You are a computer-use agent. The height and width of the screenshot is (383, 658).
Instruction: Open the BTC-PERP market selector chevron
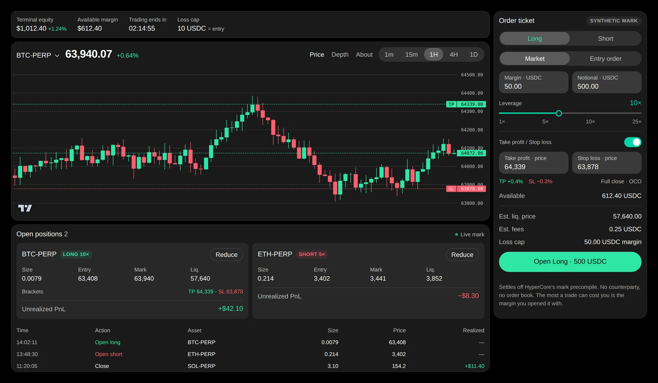tap(57, 56)
